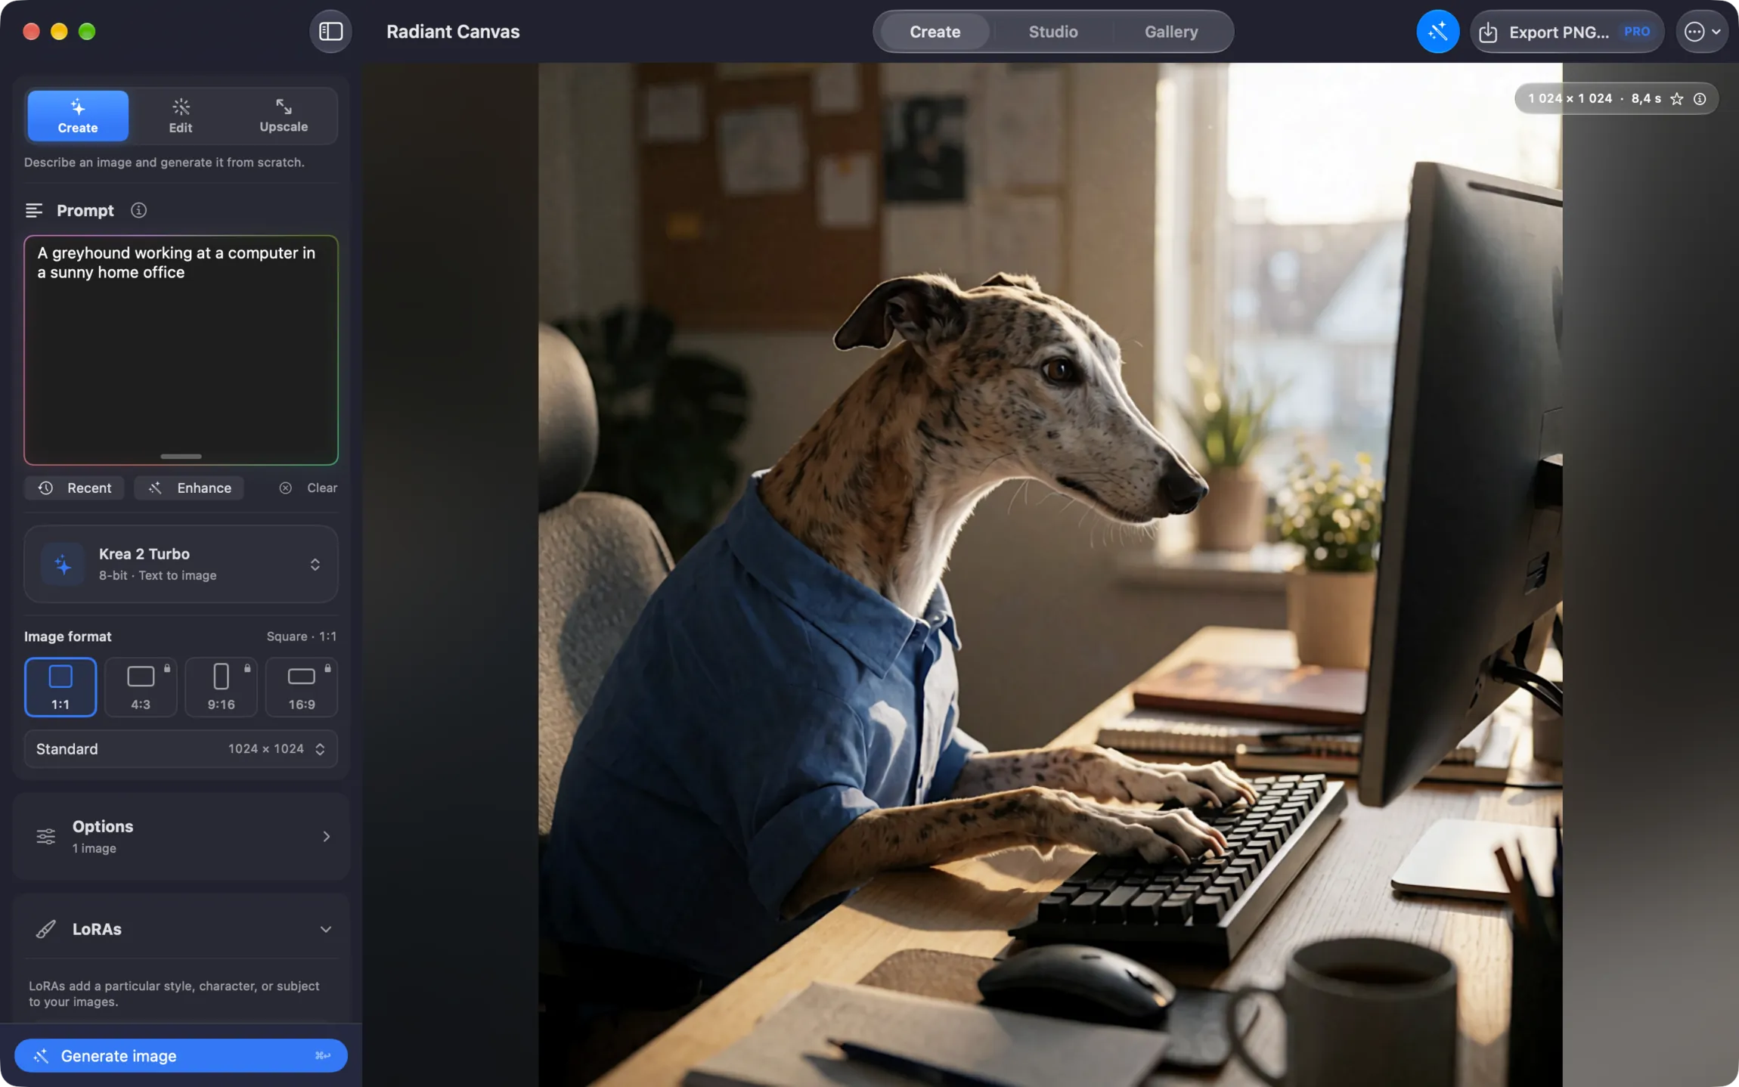This screenshot has height=1087, width=1739.
Task: Toggle the sidebar panel icon
Action: [x=330, y=32]
